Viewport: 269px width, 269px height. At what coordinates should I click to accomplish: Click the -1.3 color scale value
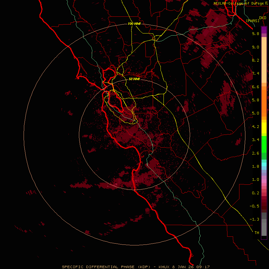click(254, 219)
